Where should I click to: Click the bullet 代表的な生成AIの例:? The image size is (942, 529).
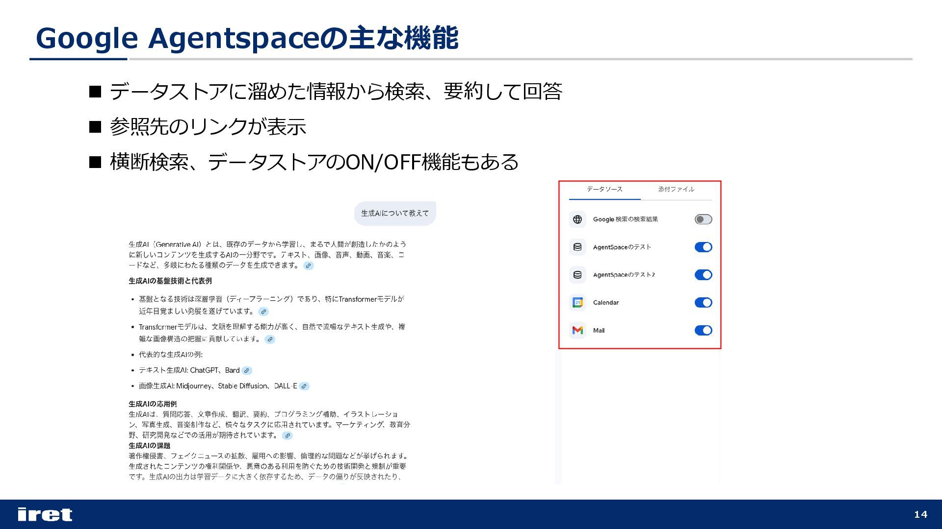pyautogui.click(x=170, y=355)
